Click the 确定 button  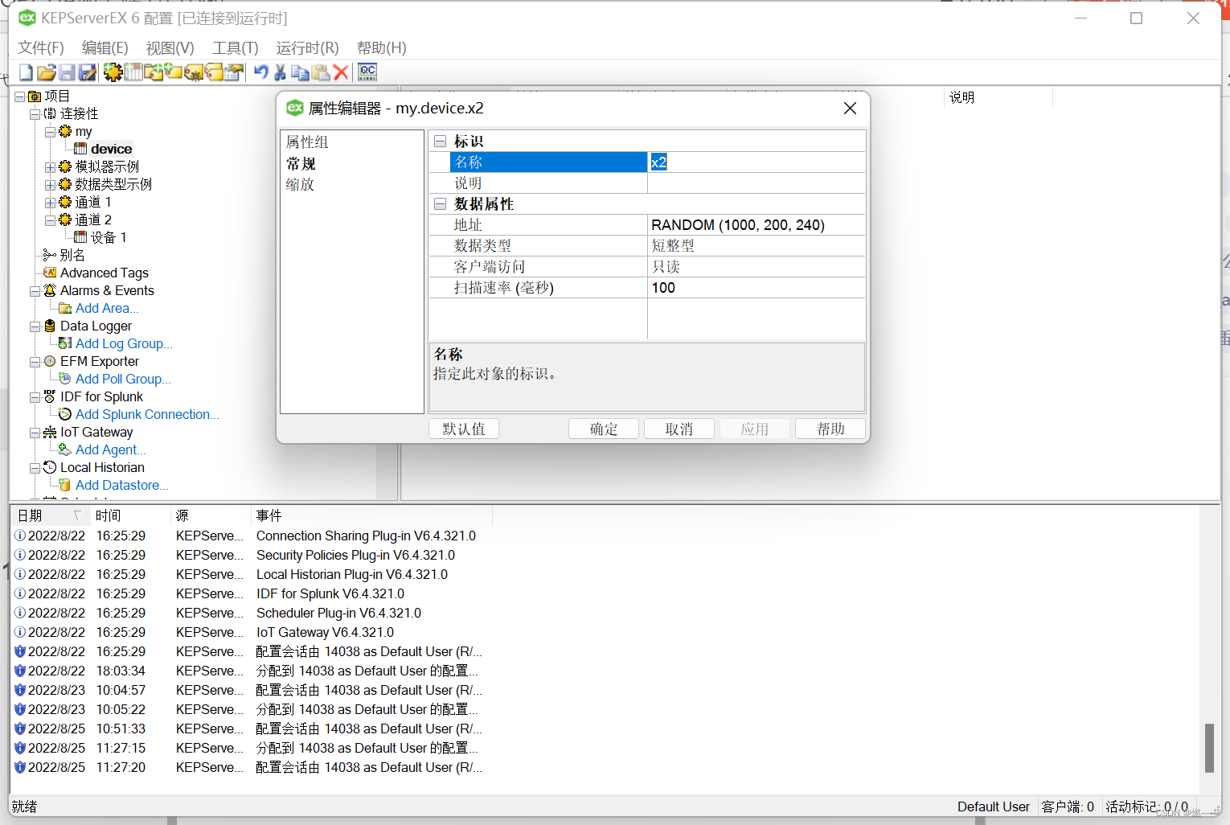[604, 429]
